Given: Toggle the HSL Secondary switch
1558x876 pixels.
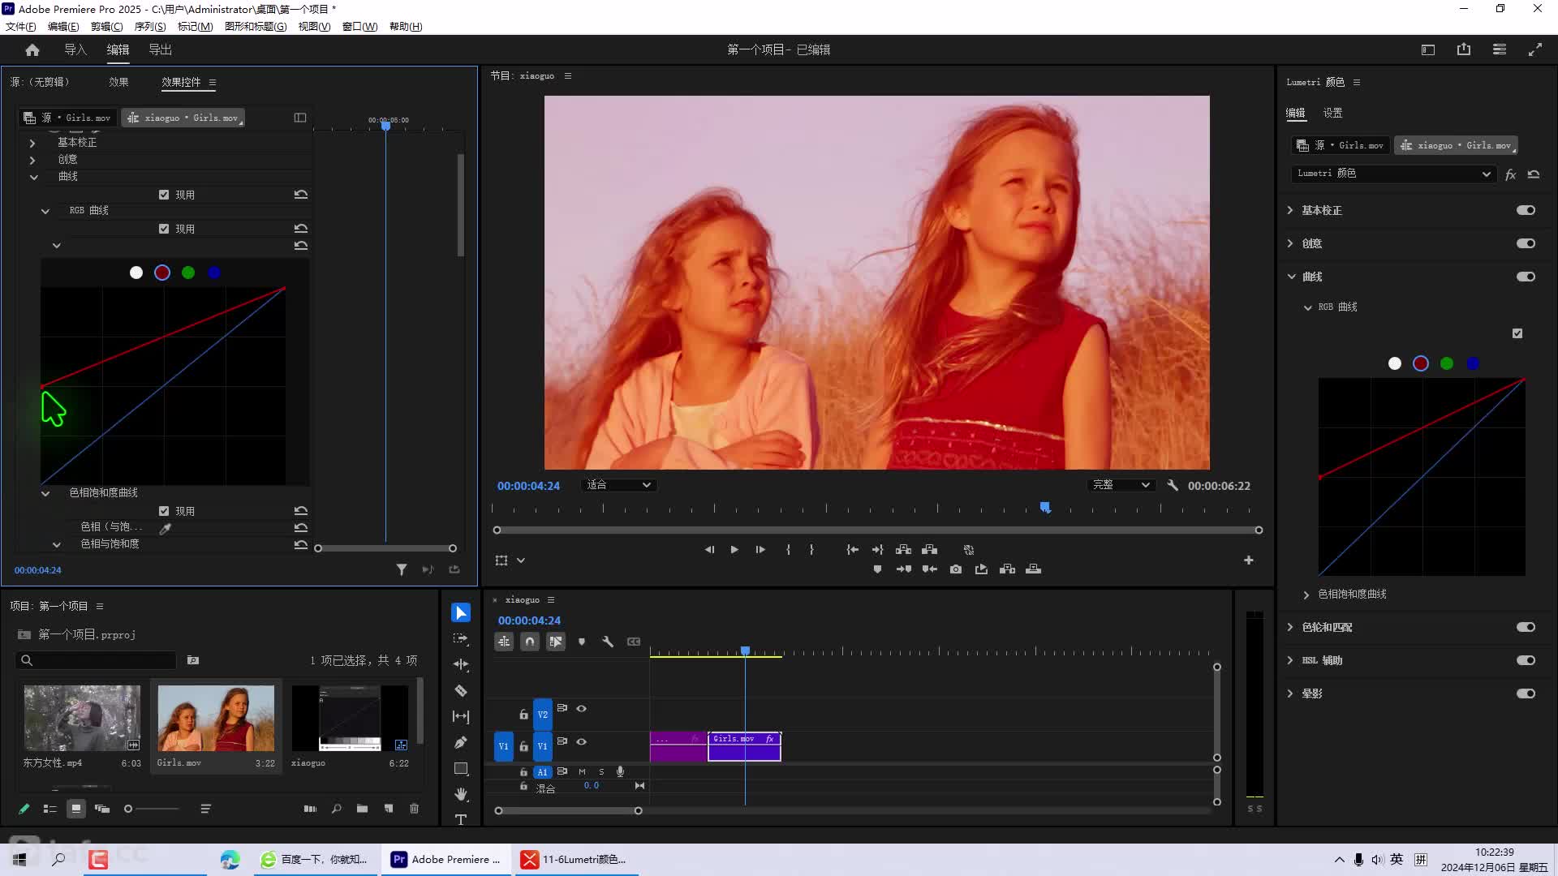Looking at the screenshot, I should tap(1526, 660).
